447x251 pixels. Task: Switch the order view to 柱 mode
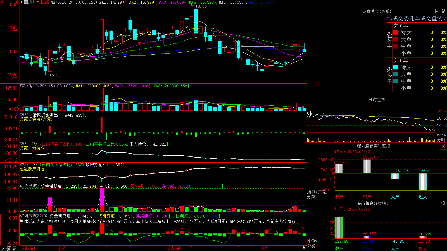click(436, 11)
